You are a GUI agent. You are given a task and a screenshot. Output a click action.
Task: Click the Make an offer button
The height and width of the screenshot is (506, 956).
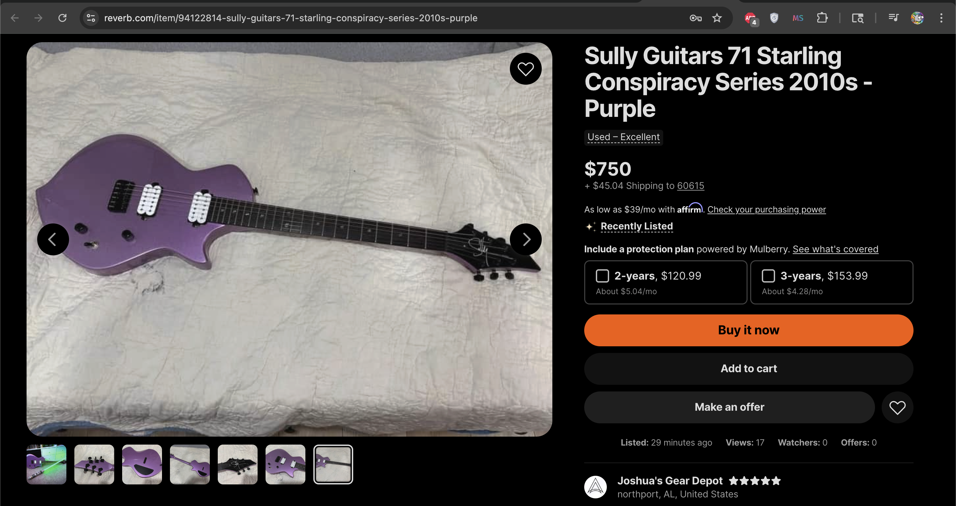click(729, 407)
